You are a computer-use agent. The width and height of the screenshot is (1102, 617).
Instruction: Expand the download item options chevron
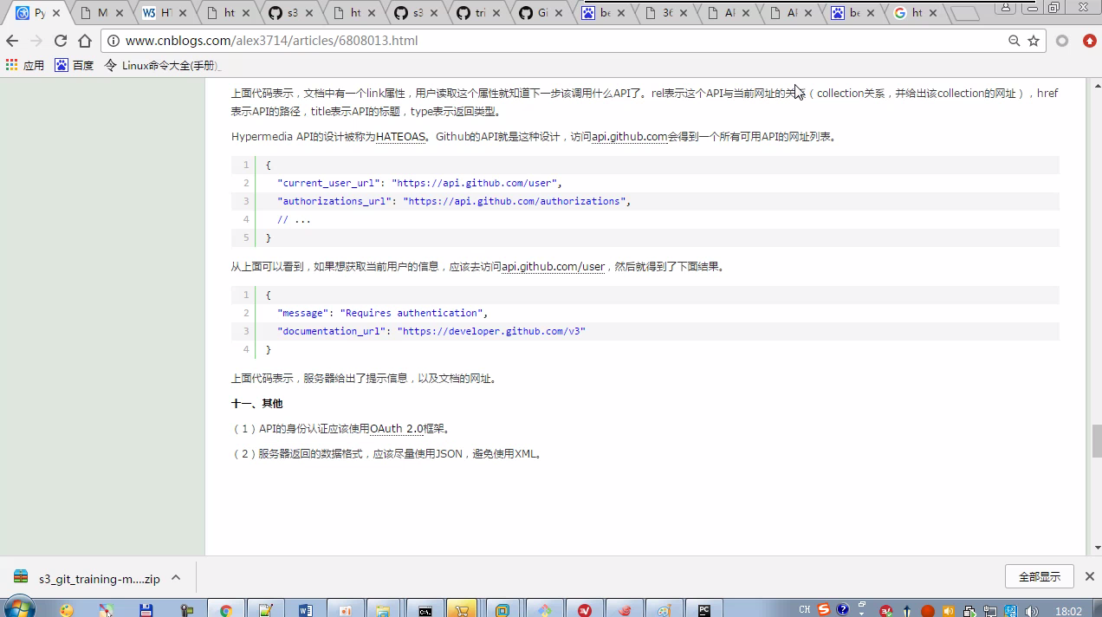click(x=176, y=577)
